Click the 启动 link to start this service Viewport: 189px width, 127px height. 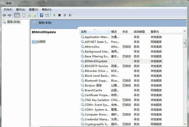[x=34, y=42]
